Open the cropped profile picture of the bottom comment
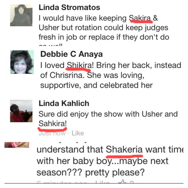Viewport: 188px width, 188px height. (x=17, y=145)
